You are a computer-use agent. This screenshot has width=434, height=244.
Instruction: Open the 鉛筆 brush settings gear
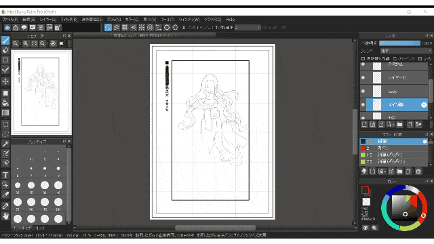click(x=425, y=142)
